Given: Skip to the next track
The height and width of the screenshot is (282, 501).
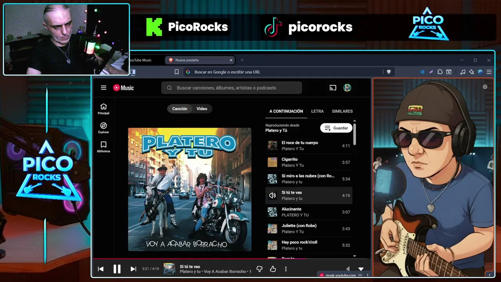Looking at the screenshot, I should [133, 269].
